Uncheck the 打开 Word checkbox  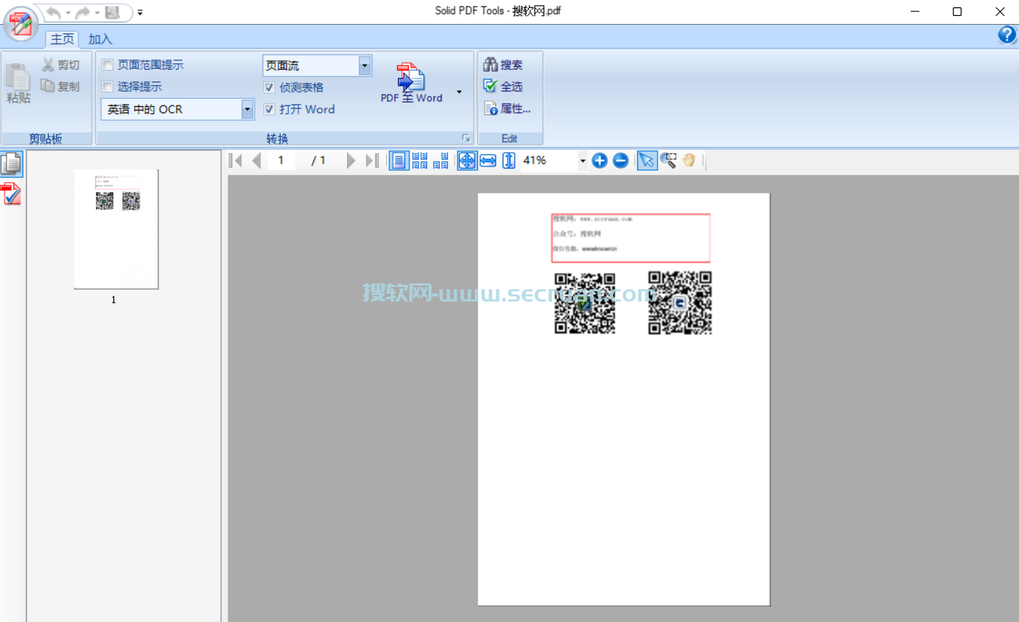click(x=269, y=109)
